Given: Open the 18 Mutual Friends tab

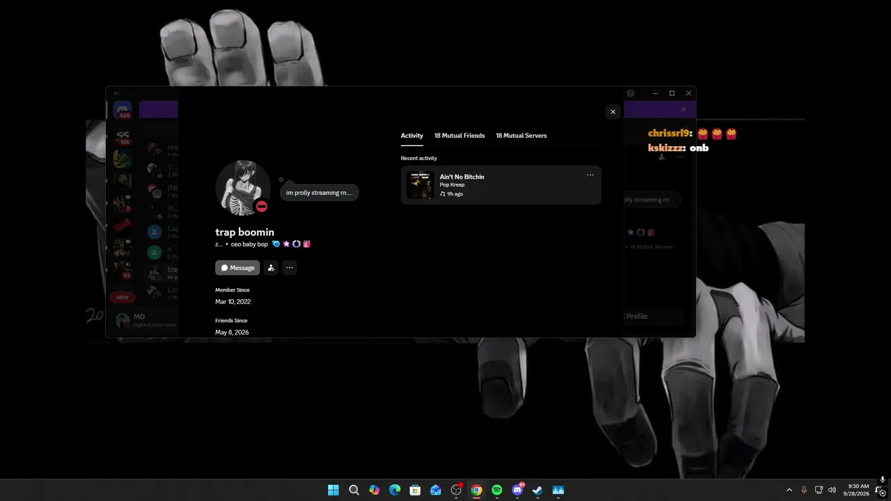Looking at the screenshot, I should 459,136.
